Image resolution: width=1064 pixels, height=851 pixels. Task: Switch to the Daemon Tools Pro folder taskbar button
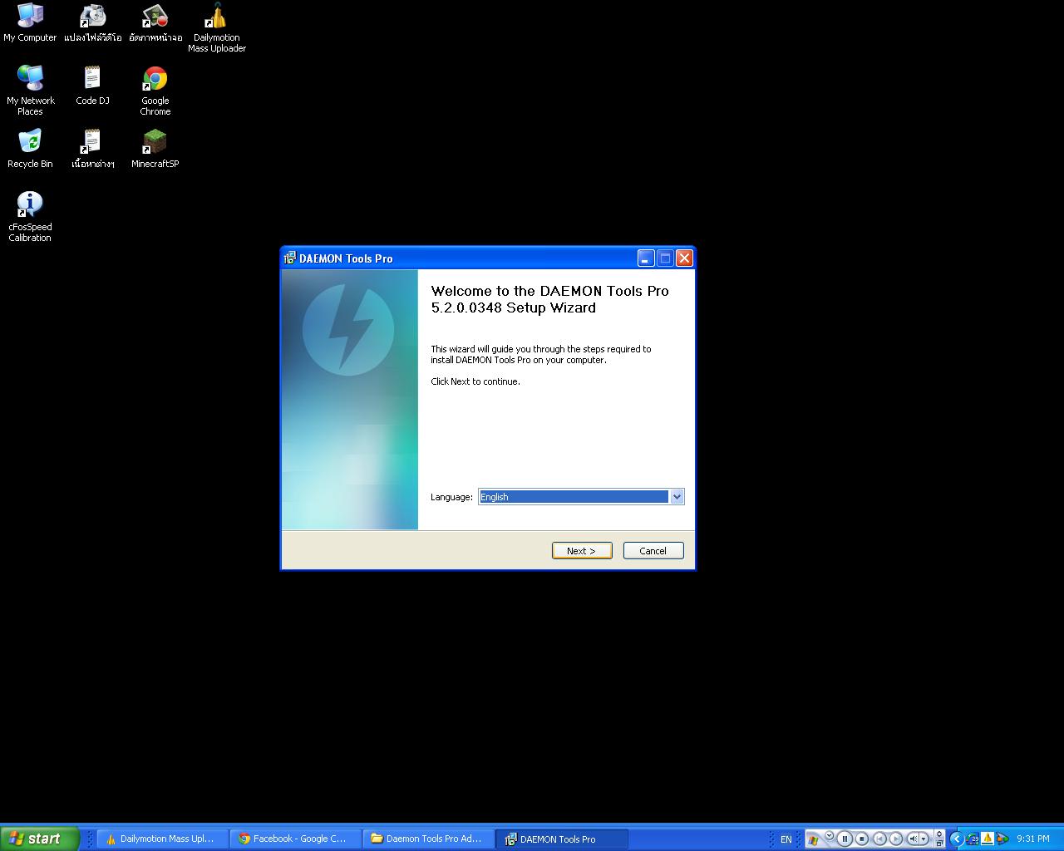click(430, 839)
